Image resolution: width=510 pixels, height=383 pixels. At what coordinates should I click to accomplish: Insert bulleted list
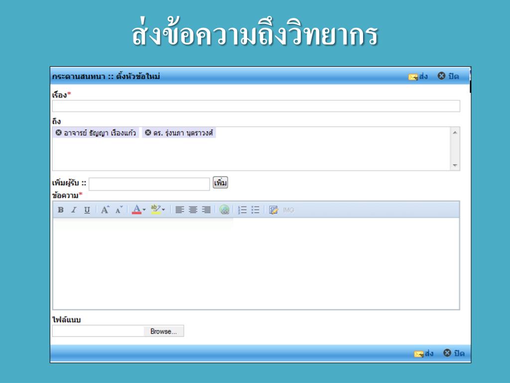coord(255,210)
